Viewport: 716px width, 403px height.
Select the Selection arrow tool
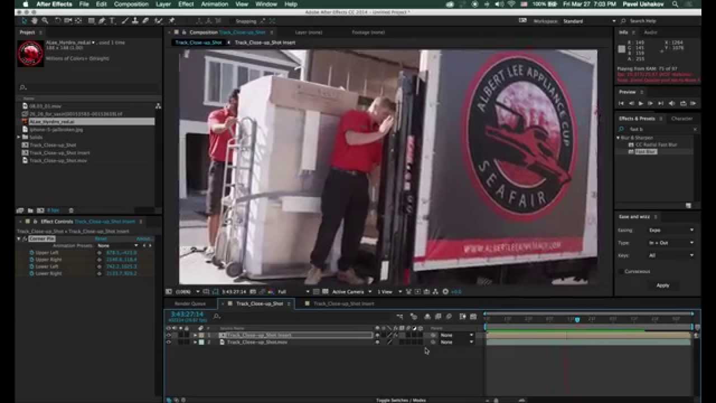point(25,21)
